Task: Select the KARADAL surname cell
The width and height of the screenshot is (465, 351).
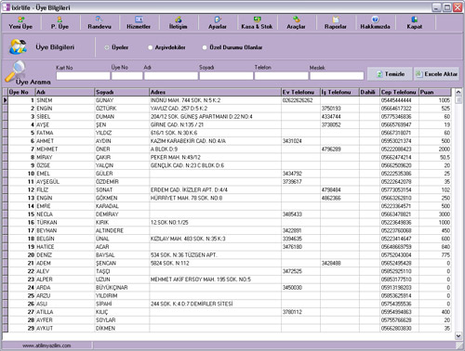Action: click(122, 206)
